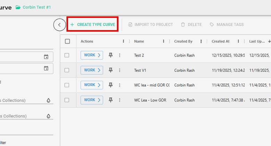
Task: Pin the Test V1 row
Action: point(110,70)
